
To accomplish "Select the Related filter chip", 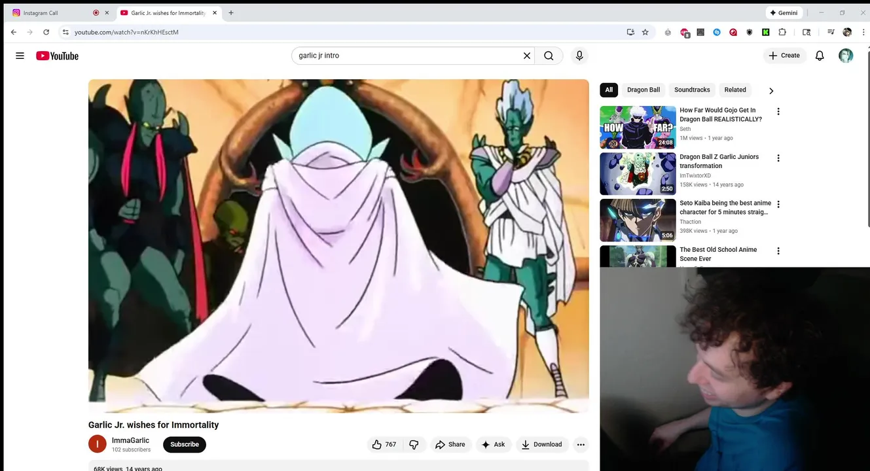I will point(735,90).
